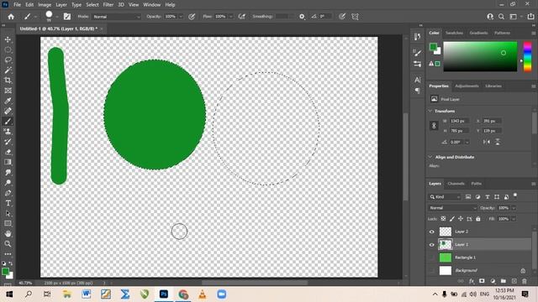The height and width of the screenshot is (302, 538).
Task: Open the Filter menu
Action: (108, 5)
